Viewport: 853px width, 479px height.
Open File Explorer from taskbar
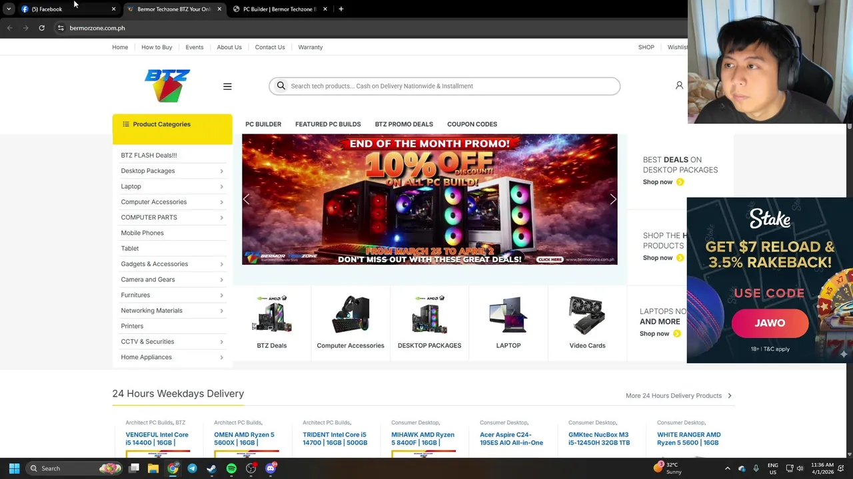click(153, 468)
